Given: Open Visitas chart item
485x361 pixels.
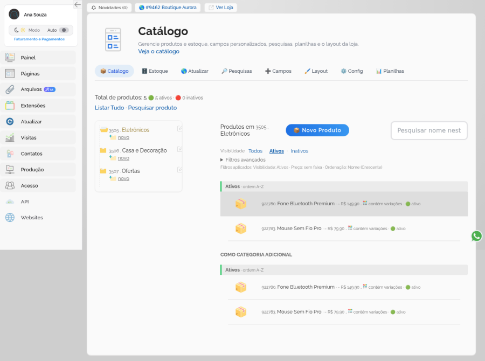Looking at the screenshot, I should 38,137.
